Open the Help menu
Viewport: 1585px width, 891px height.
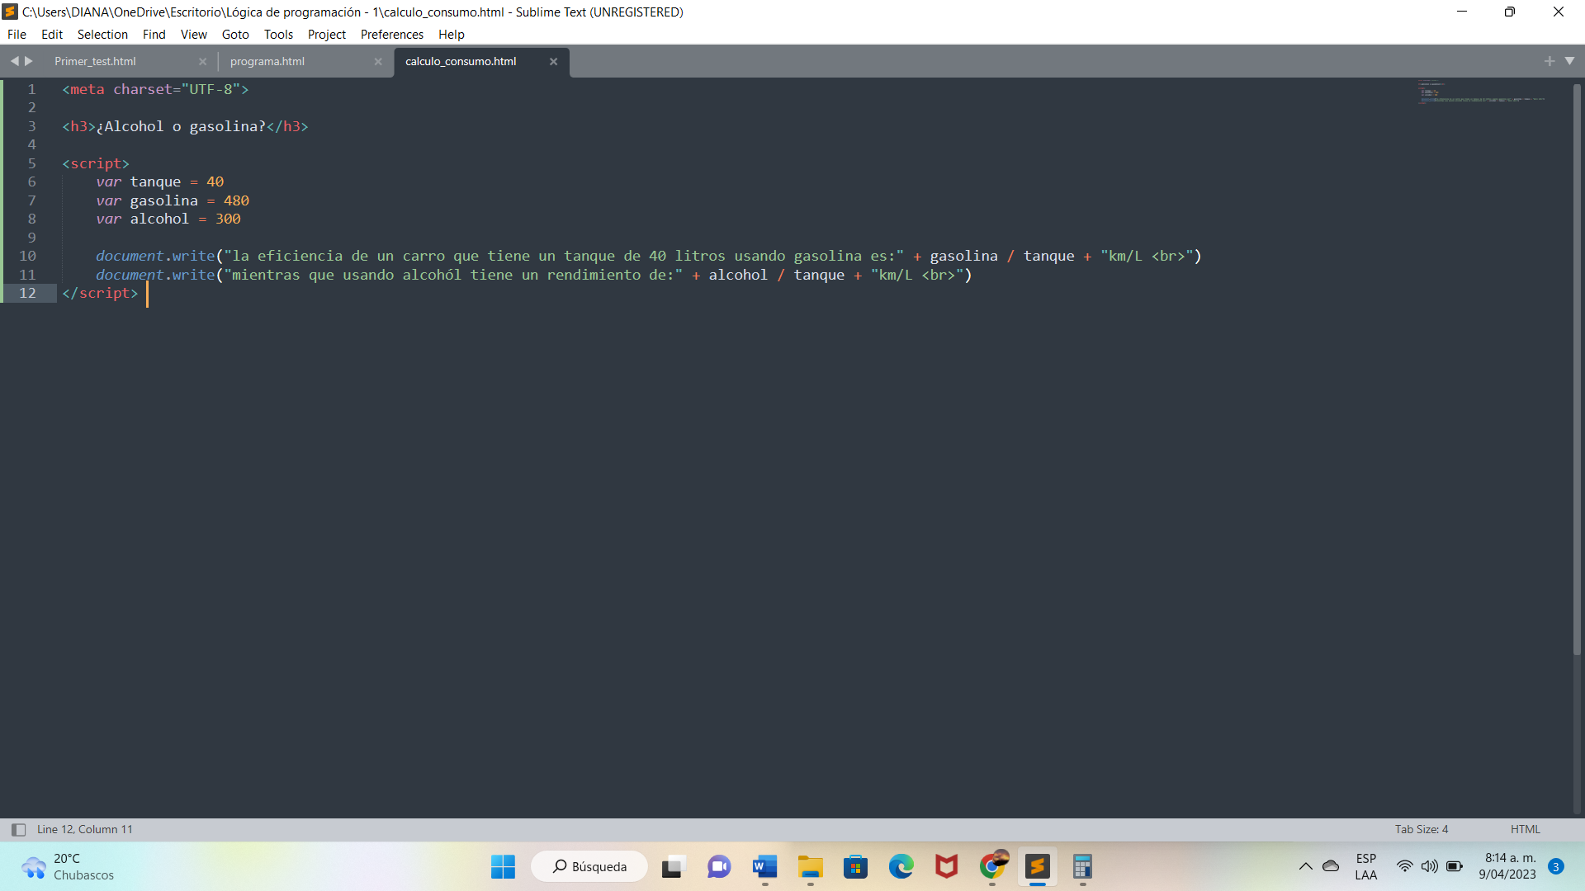(452, 35)
